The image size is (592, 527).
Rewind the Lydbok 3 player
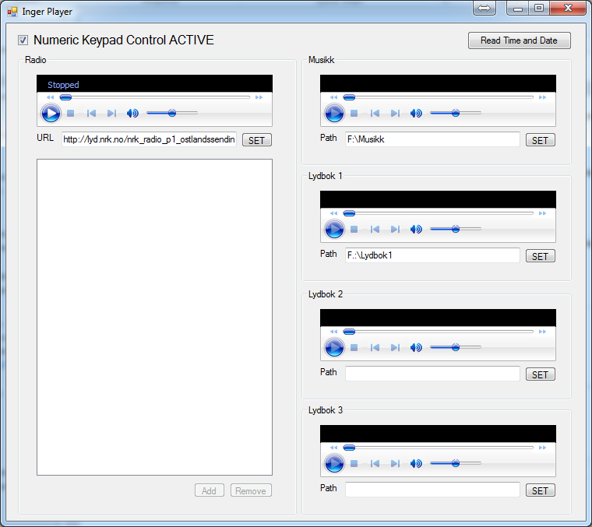coord(333,448)
